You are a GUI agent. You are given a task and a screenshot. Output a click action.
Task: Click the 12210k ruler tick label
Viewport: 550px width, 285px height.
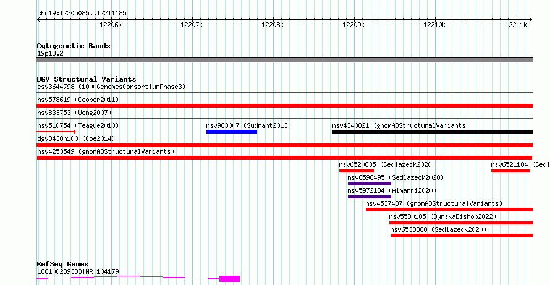coord(435,25)
